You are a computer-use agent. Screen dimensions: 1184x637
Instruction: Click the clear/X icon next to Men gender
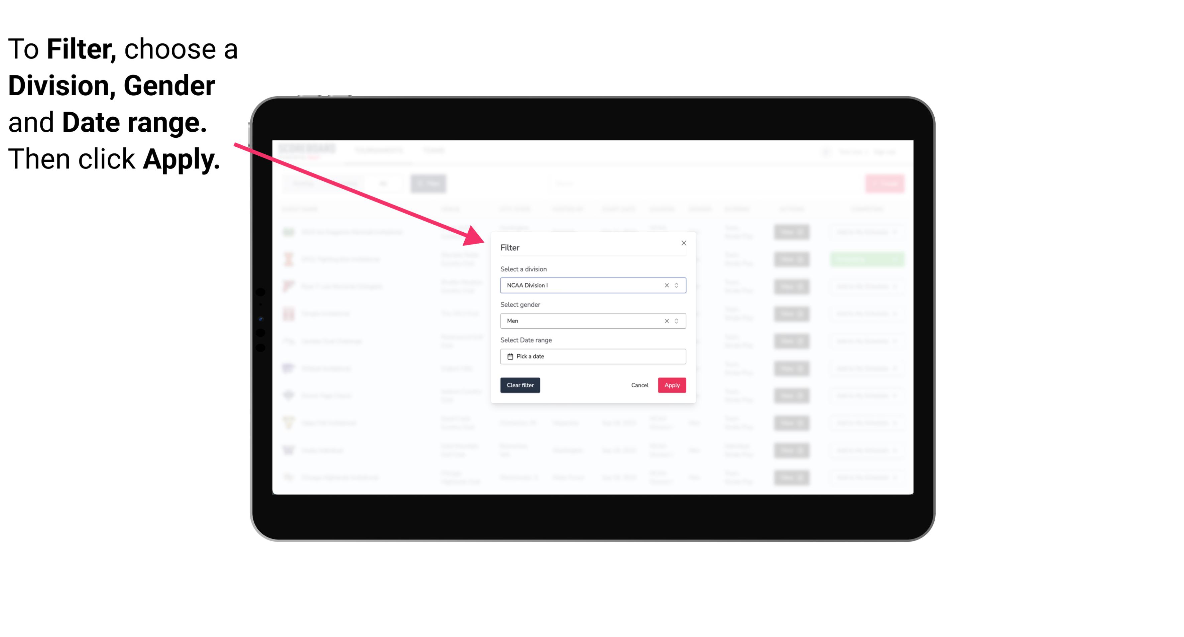[x=666, y=321]
